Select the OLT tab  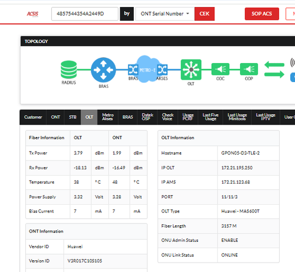89,117
